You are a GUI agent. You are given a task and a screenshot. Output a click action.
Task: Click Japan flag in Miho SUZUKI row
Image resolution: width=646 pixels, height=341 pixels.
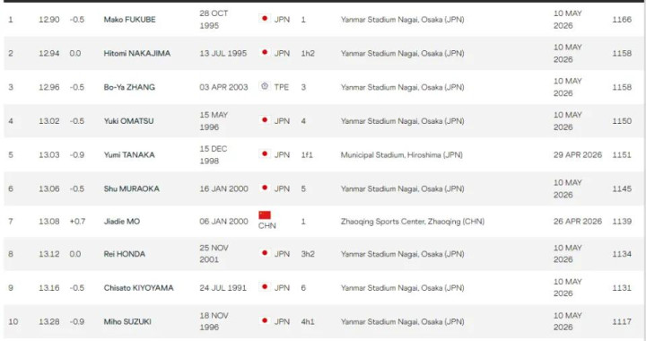tap(265, 321)
